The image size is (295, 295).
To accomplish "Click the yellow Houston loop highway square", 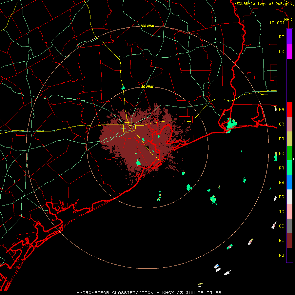I will click(129, 127).
